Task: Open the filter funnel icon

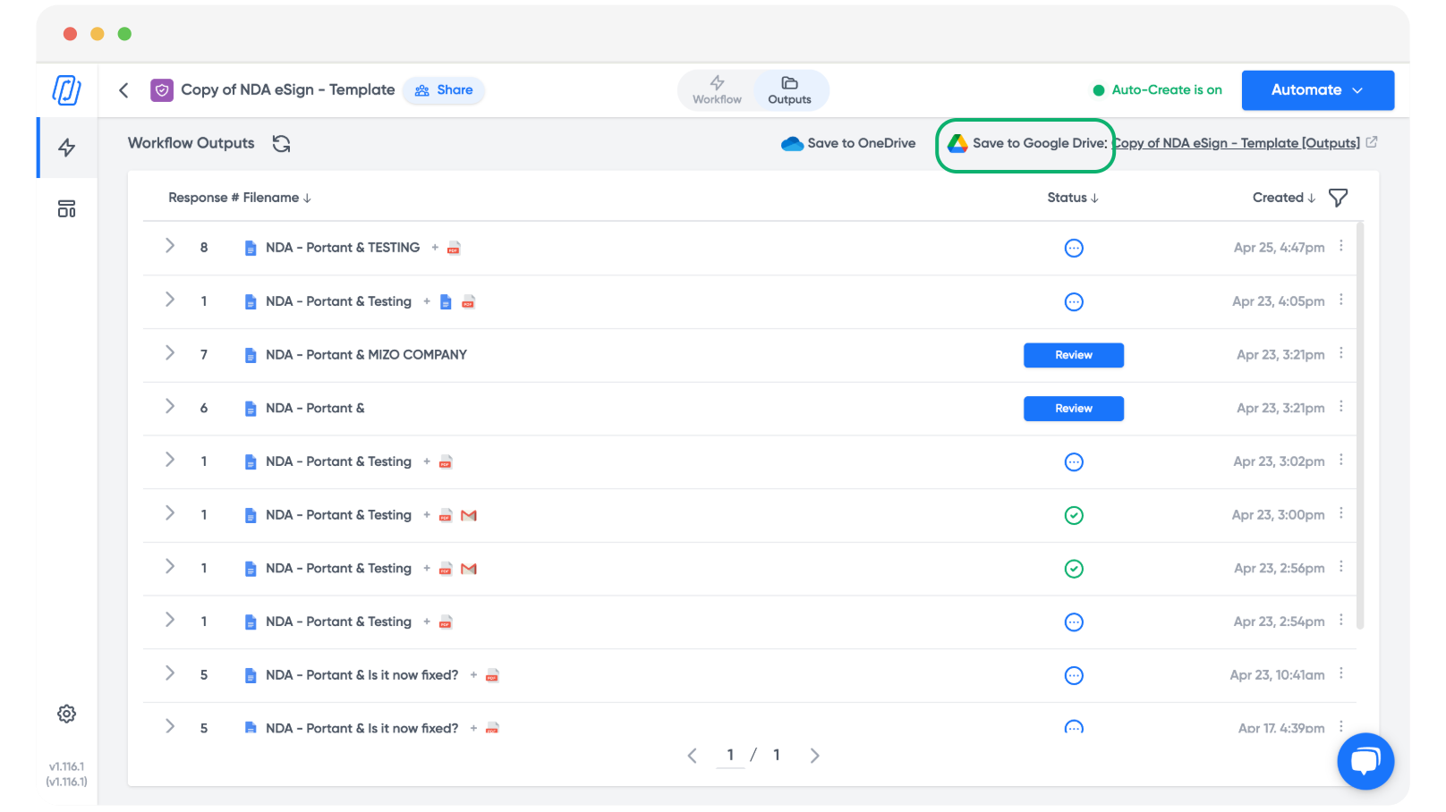Action: [1338, 198]
